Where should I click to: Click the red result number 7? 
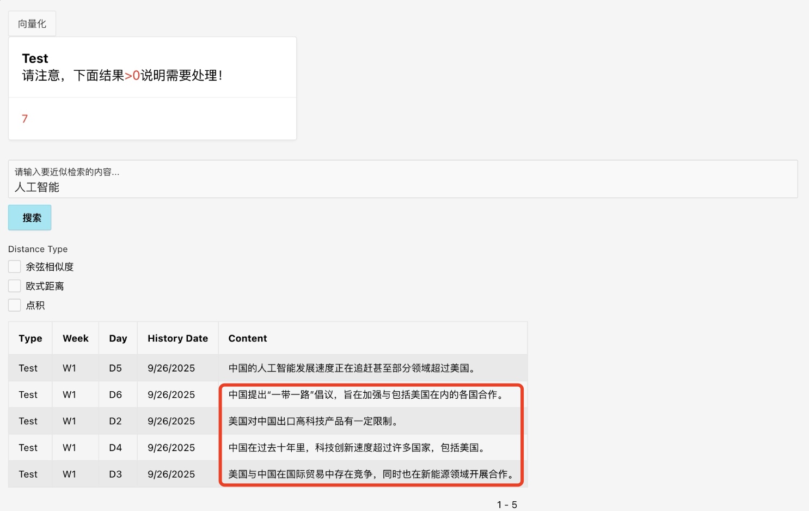pyautogui.click(x=24, y=119)
